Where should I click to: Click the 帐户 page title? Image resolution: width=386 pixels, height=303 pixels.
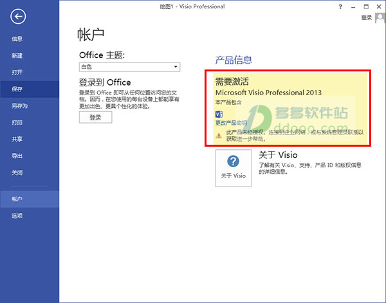tap(91, 35)
